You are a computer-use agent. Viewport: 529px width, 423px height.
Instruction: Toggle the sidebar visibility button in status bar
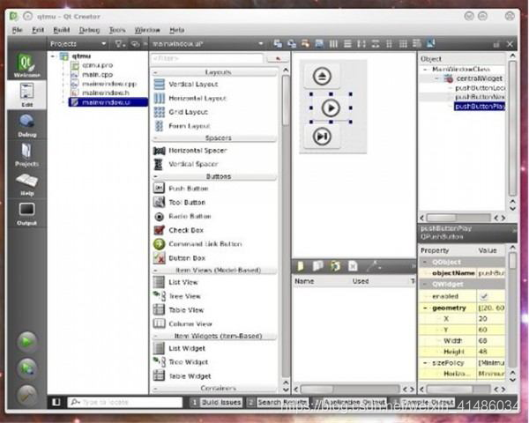56,402
